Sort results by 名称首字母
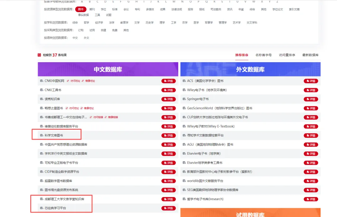Image resolution: width=337 pixels, height=217 pixels. (263, 55)
